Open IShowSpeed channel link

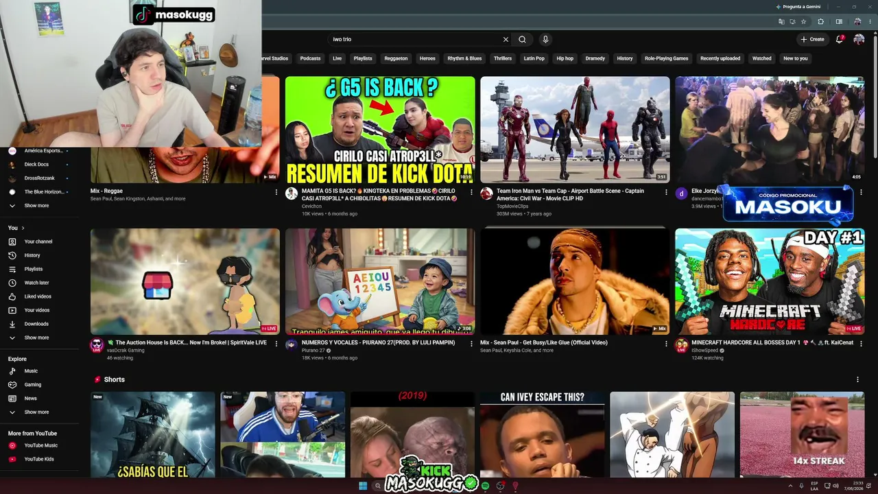click(x=704, y=351)
